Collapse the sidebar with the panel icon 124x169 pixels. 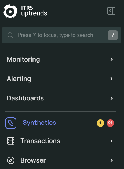pyautogui.click(x=111, y=11)
